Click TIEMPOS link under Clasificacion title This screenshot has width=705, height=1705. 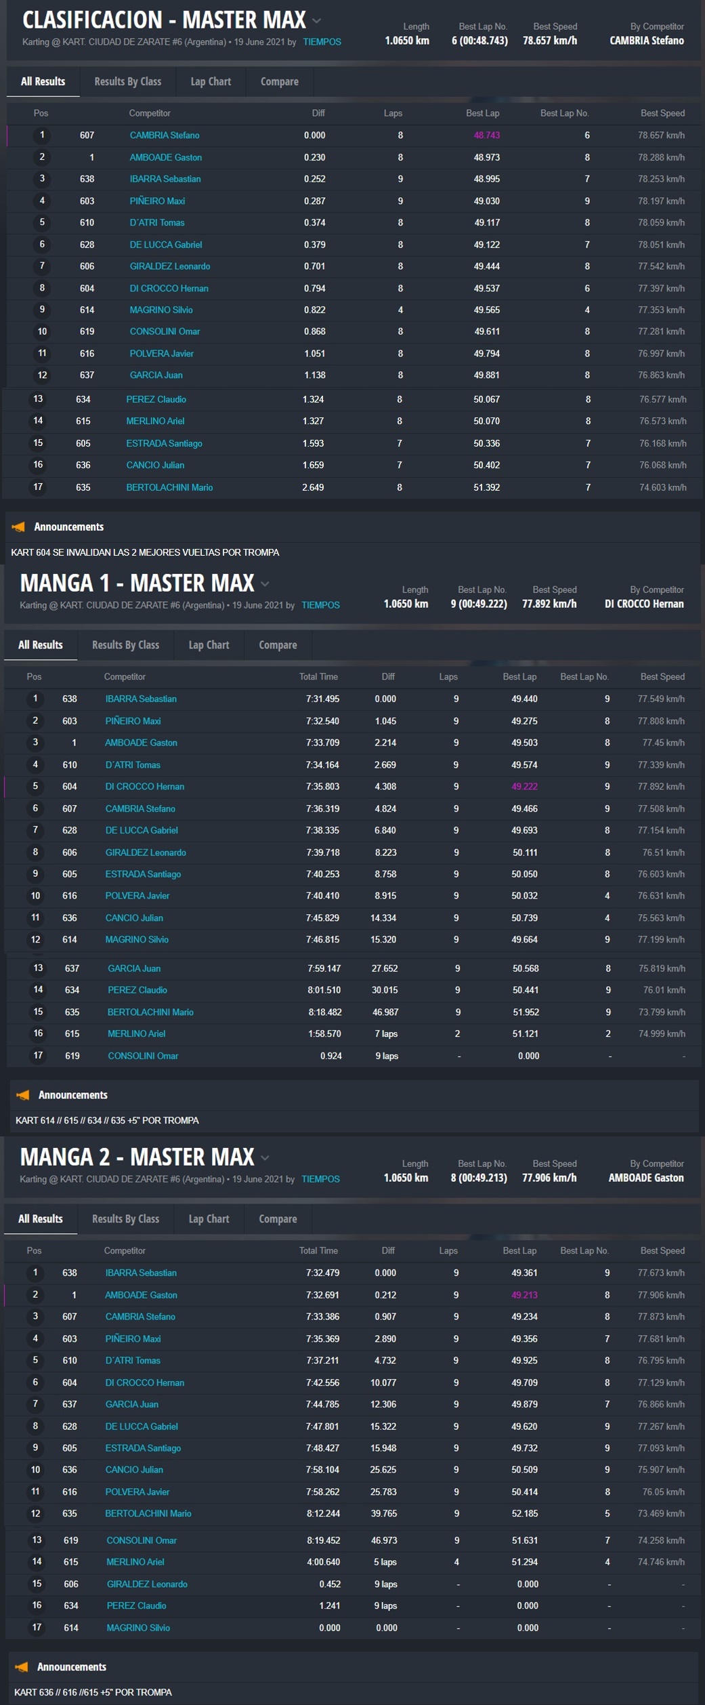click(x=322, y=42)
